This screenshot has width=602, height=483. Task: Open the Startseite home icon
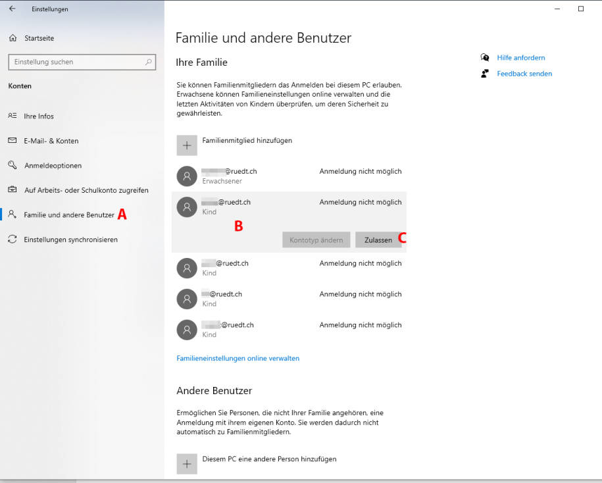[x=13, y=38]
